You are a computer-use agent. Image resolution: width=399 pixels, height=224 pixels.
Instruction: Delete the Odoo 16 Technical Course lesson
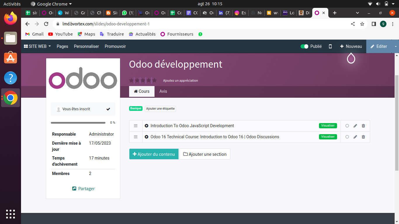[x=363, y=137]
